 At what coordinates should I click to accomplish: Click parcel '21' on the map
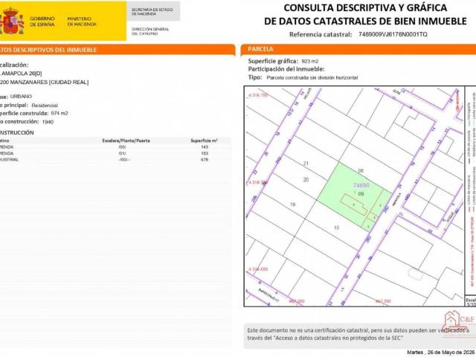tap(306, 164)
